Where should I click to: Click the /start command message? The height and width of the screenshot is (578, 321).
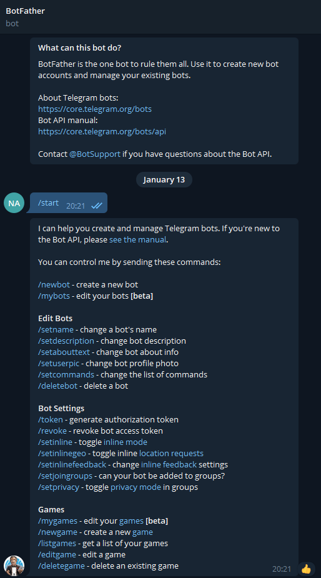click(x=48, y=202)
